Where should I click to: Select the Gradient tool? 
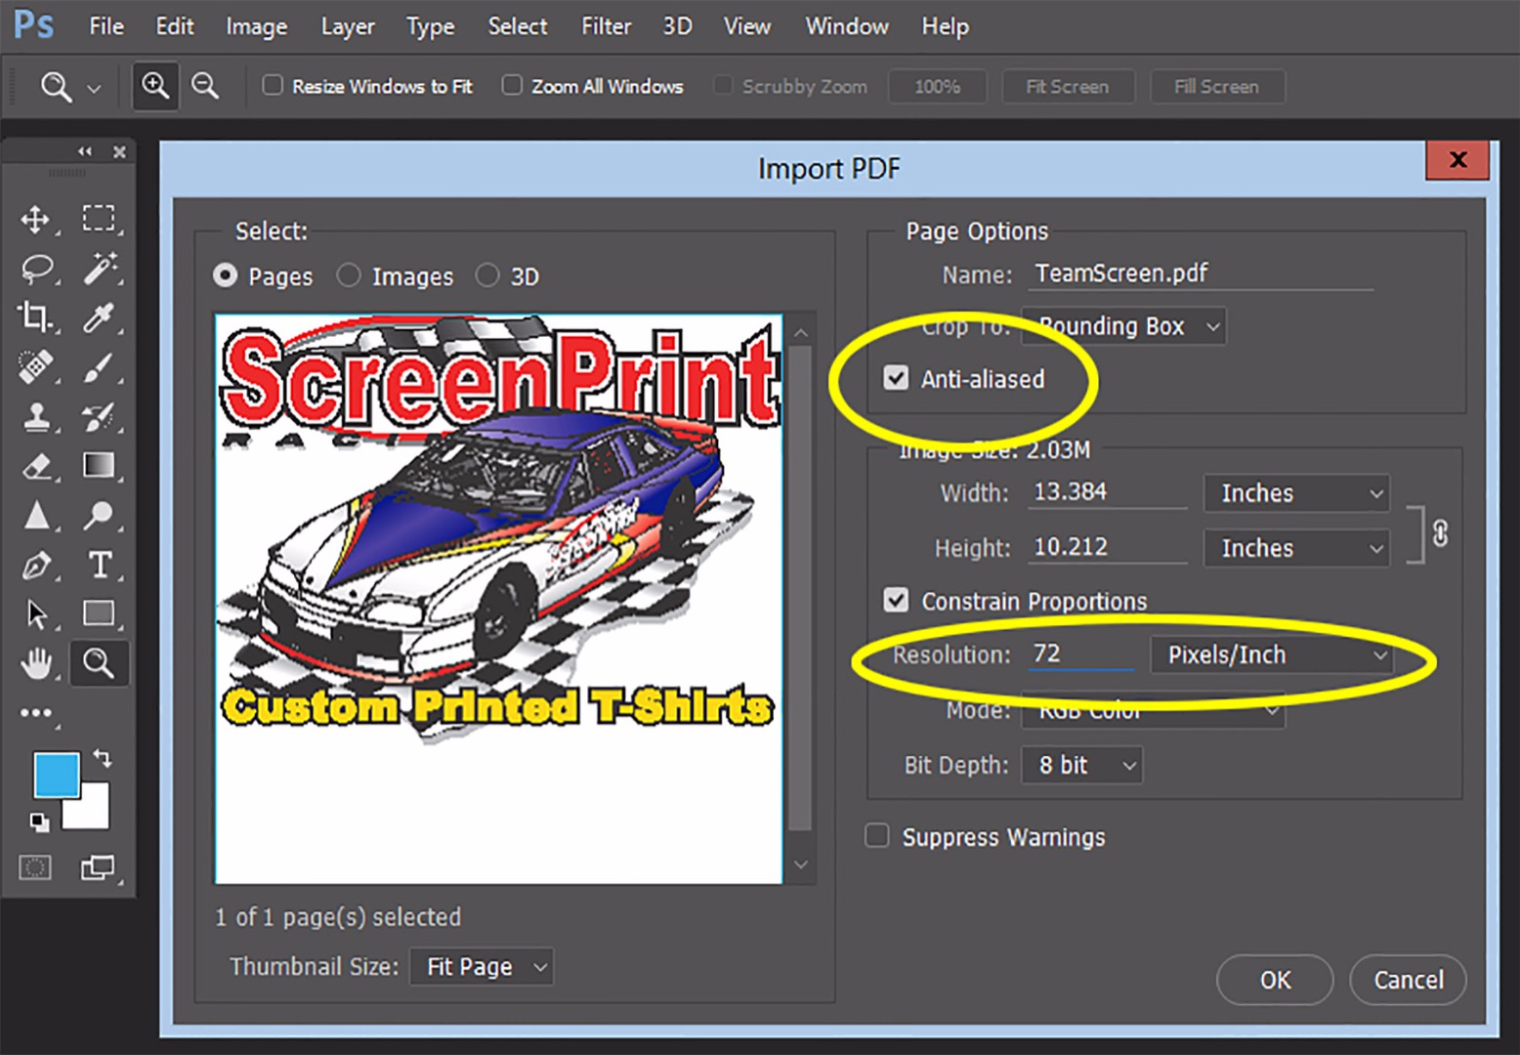[99, 465]
